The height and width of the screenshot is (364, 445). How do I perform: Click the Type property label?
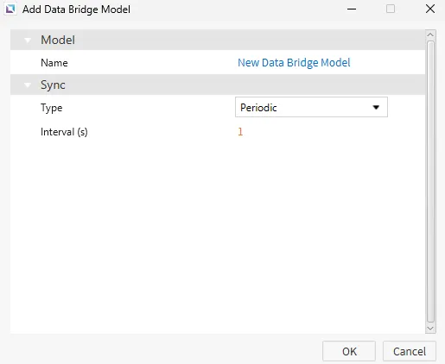(51, 108)
